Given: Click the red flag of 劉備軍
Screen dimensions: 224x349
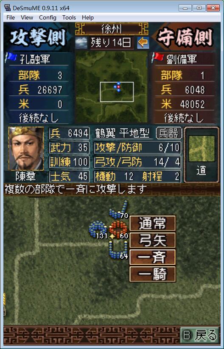Looking at the screenshot, I should point(157,57).
